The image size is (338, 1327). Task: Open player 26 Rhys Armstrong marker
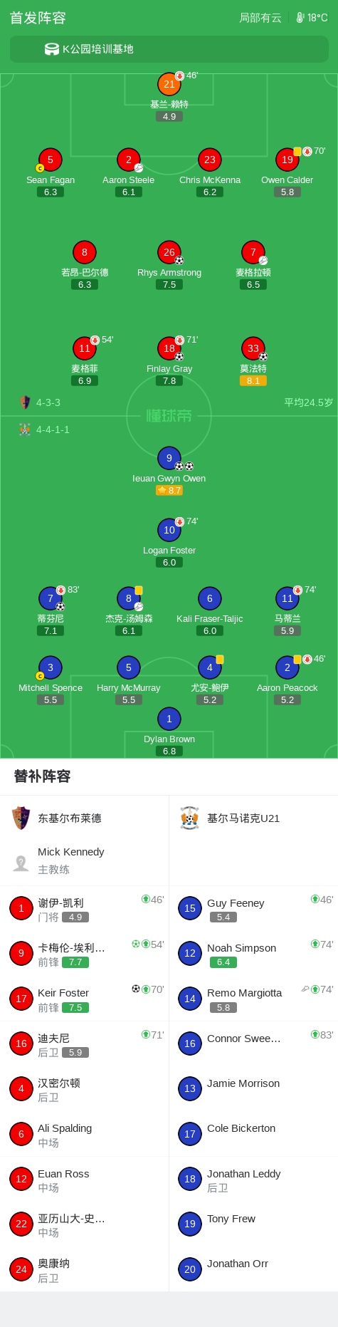169,252
